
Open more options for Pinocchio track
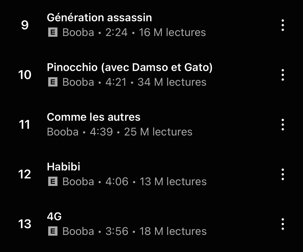pyautogui.click(x=283, y=75)
